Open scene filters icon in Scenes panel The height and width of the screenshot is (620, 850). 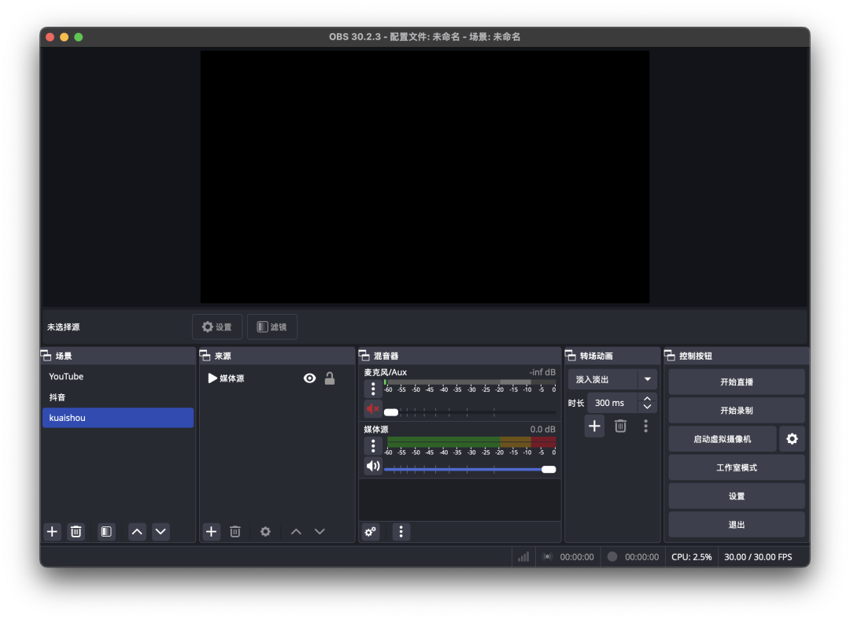point(106,532)
